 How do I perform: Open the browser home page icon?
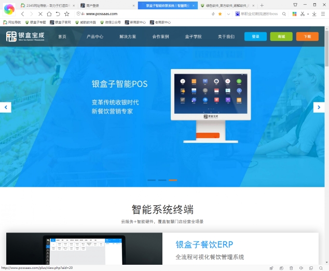point(49,14)
